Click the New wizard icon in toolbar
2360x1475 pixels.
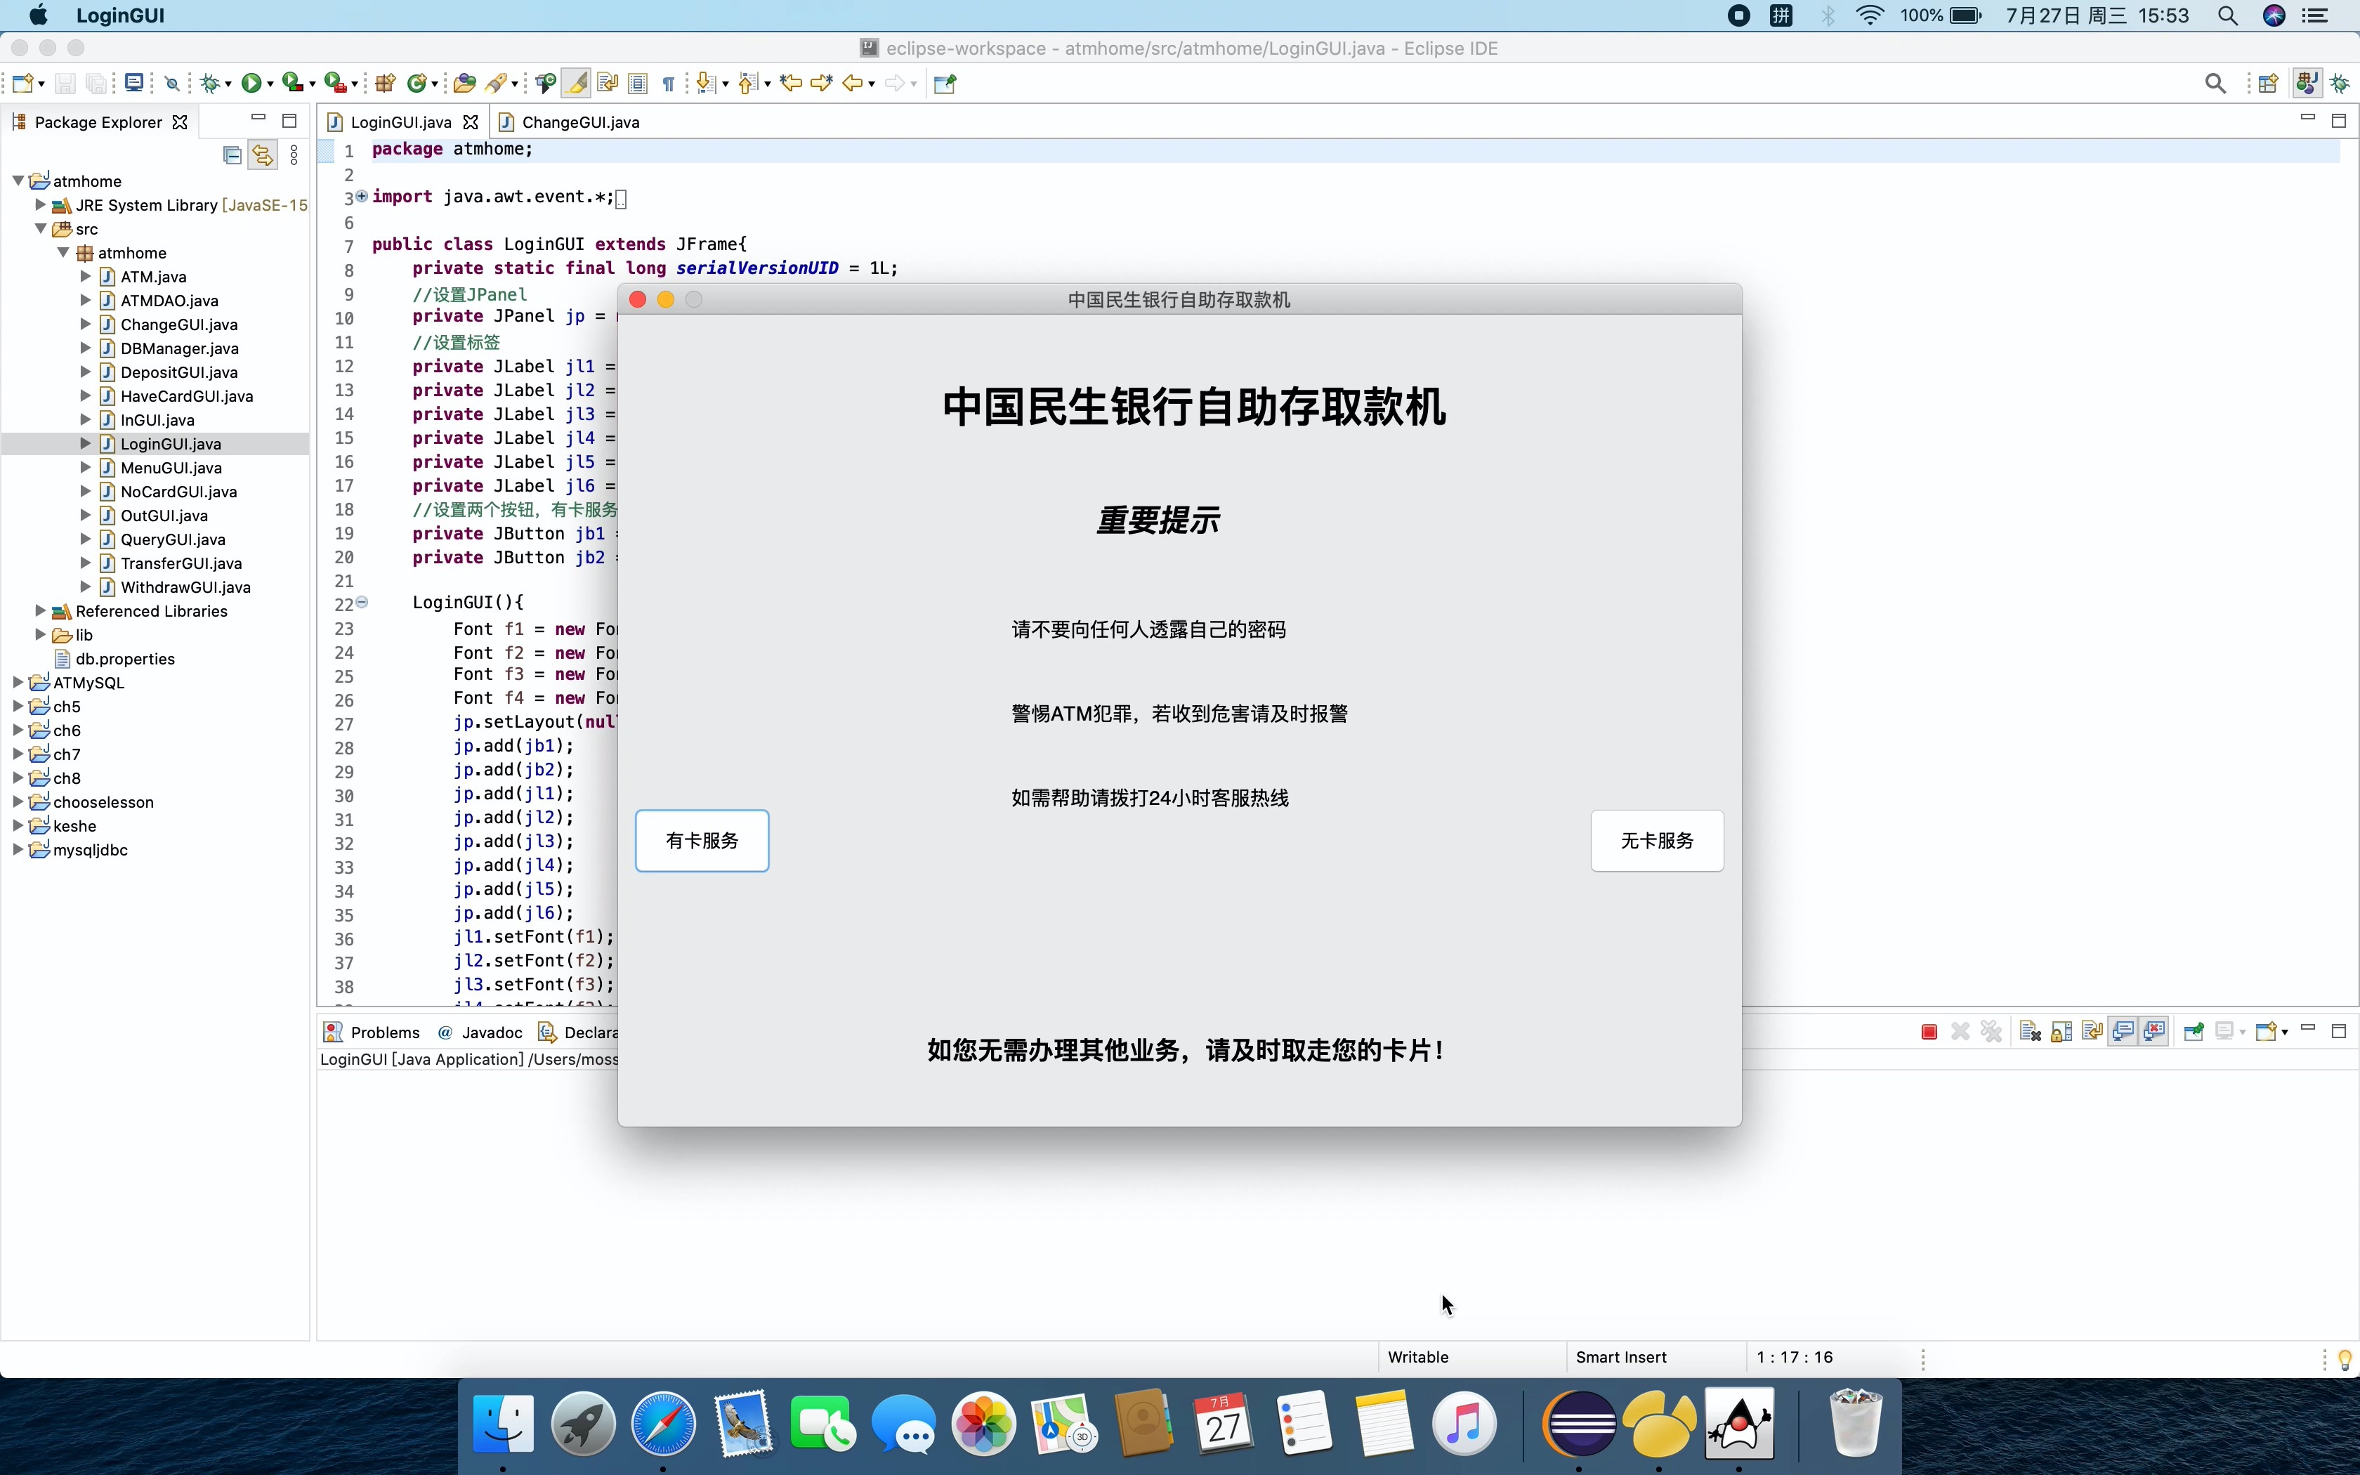pyautogui.click(x=23, y=84)
